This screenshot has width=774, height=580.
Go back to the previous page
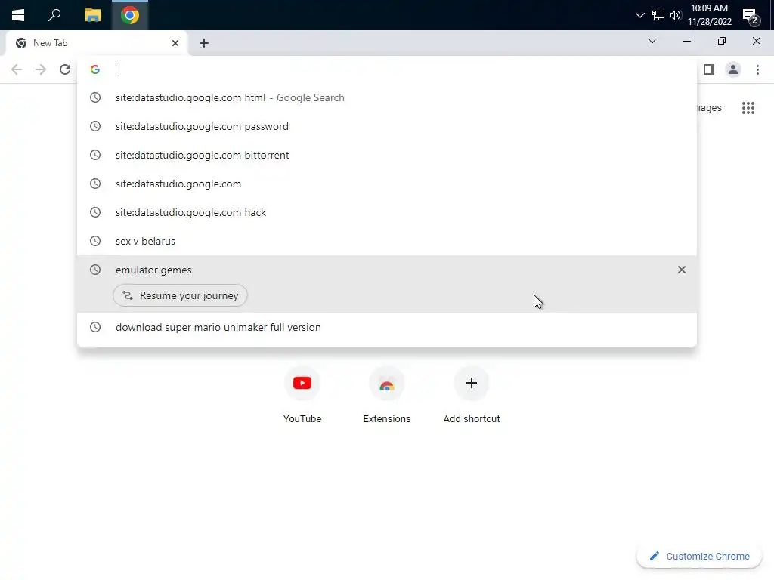[x=17, y=69]
